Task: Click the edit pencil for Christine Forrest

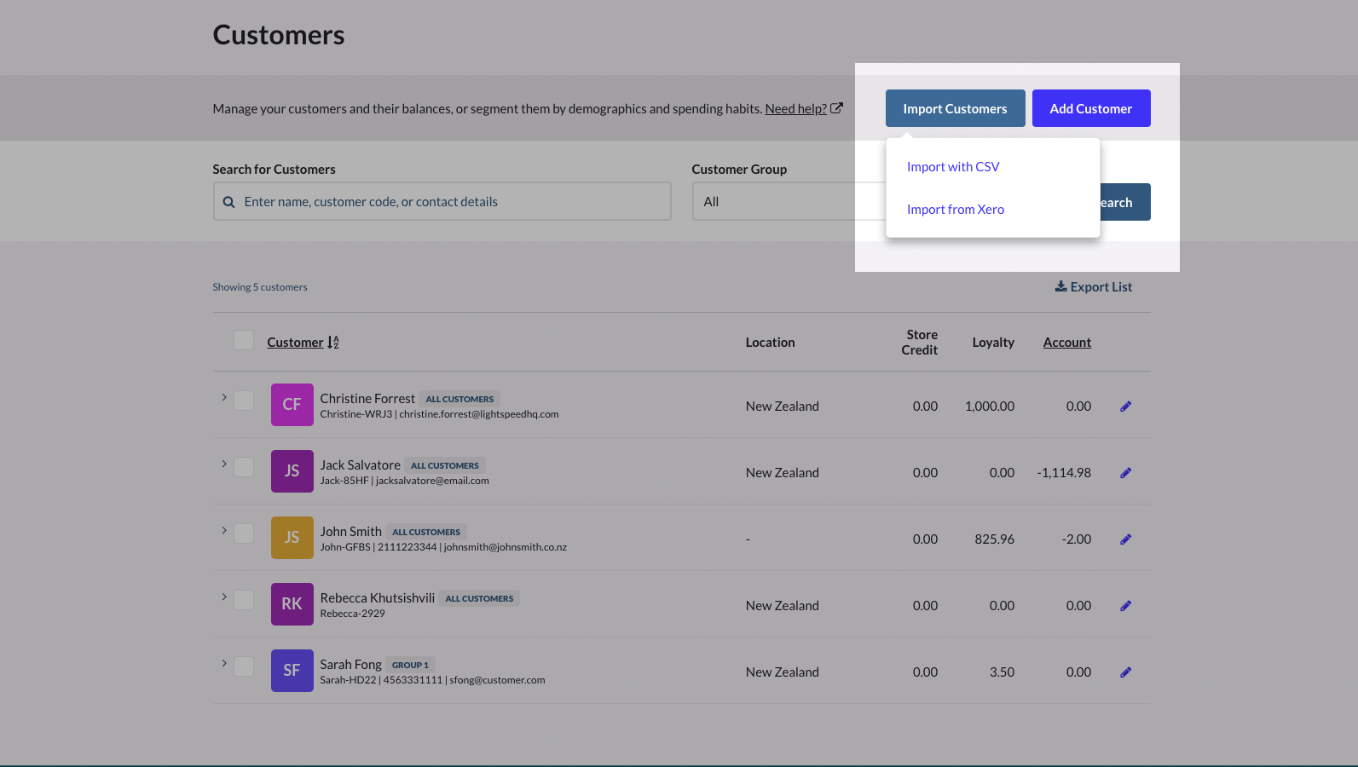Action: (1125, 407)
